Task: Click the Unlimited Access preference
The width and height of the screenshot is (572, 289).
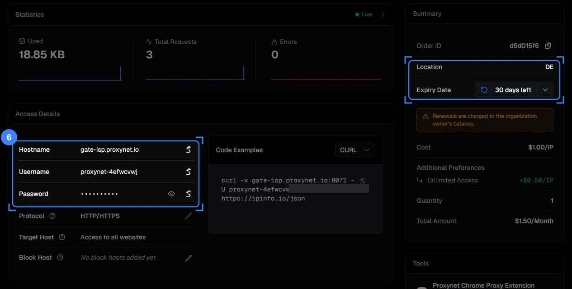Action: click(x=453, y=180)
